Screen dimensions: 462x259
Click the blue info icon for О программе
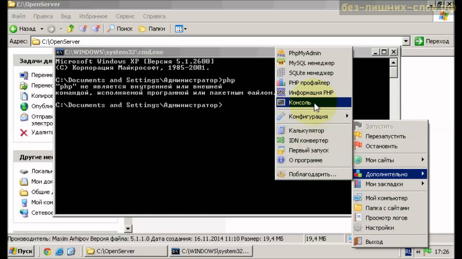281,160
